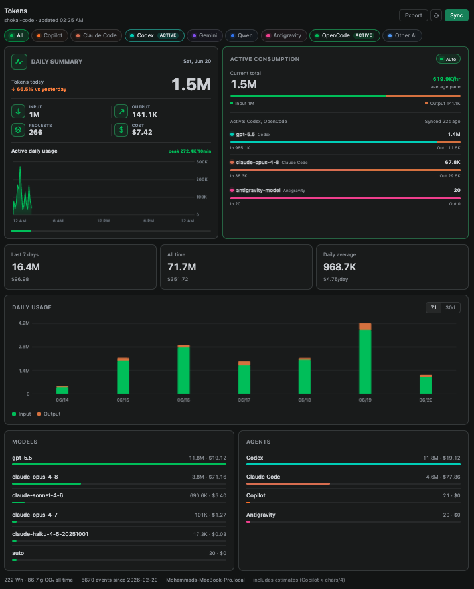The width and height of the screenshot is (474, 589).
Task: Click the 619.9K/hr average pace value
Action: [x=446, y=79]
